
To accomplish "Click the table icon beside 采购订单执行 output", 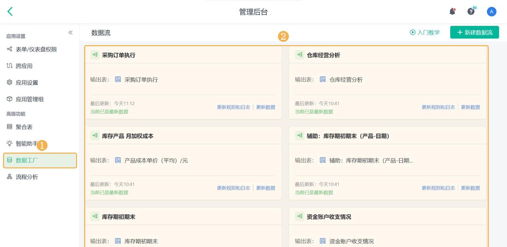I will [x=118, y=79].
